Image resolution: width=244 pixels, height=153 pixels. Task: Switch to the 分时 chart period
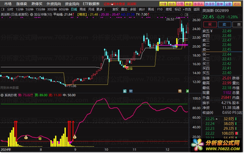10,9
